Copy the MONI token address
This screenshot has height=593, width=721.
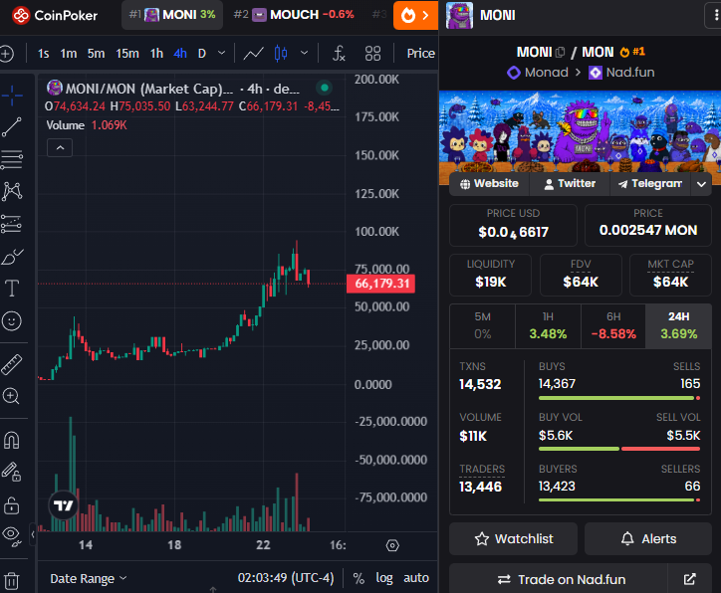coord(560,52)
